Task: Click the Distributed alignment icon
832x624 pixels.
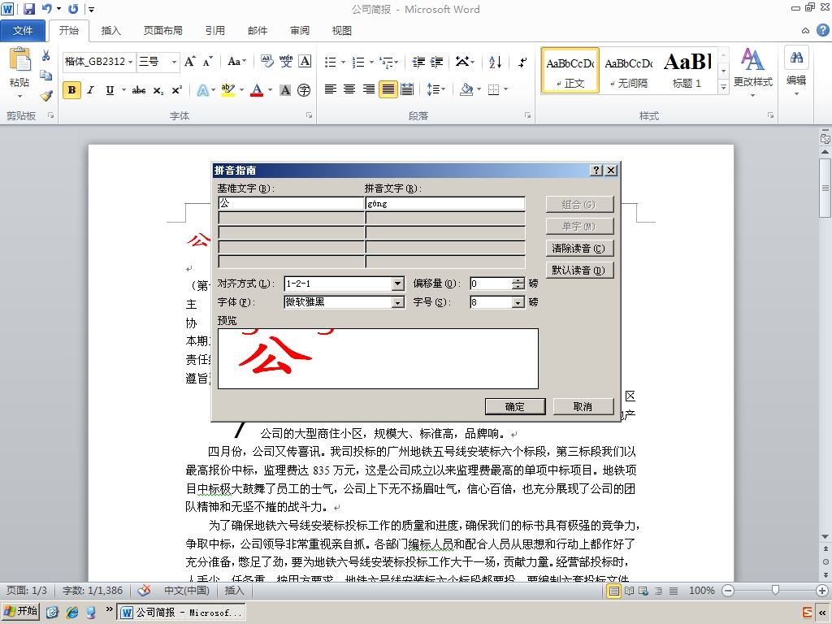Action: click(x=407, y=89)
